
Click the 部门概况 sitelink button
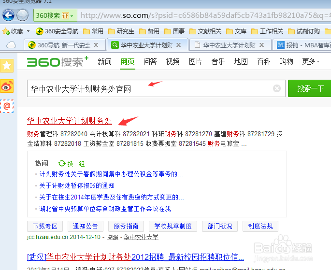click(220, 227)
